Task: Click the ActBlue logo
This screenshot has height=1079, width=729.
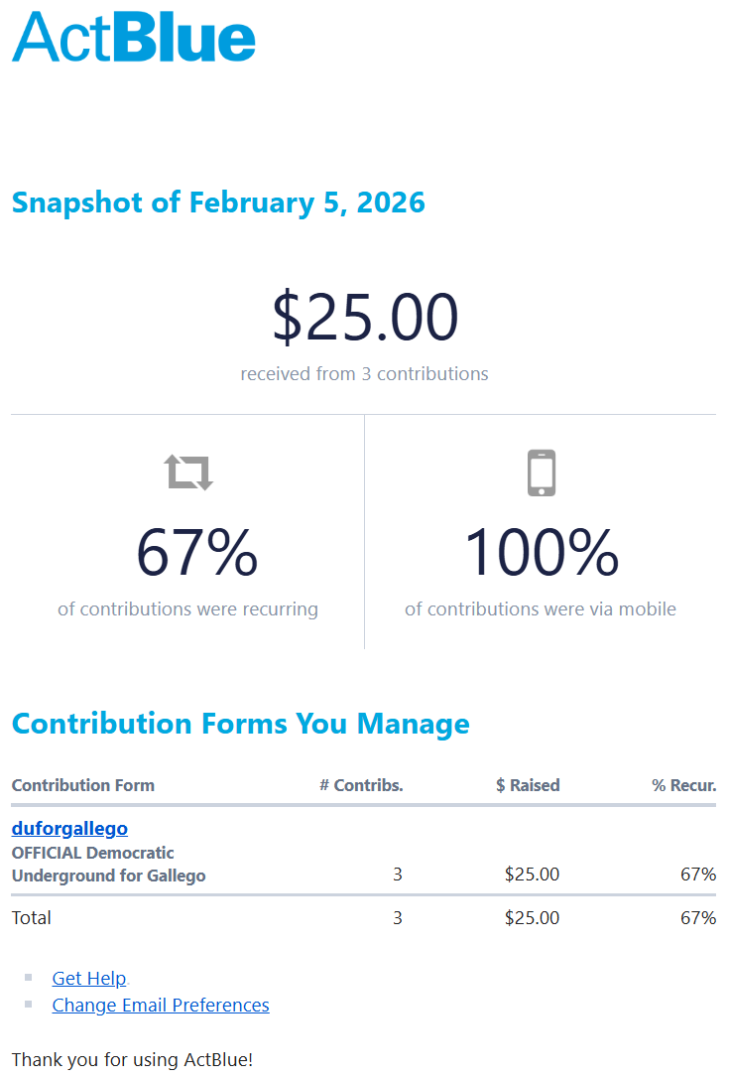Action: 134,37
